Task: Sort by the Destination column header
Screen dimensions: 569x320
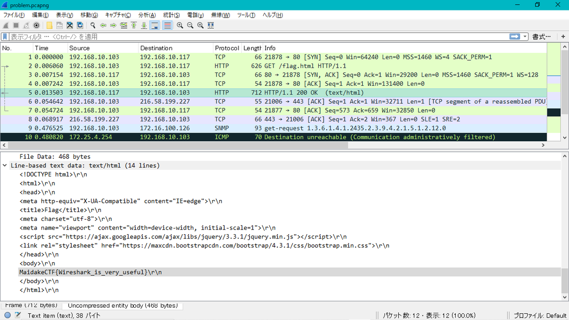Action: 176,48
